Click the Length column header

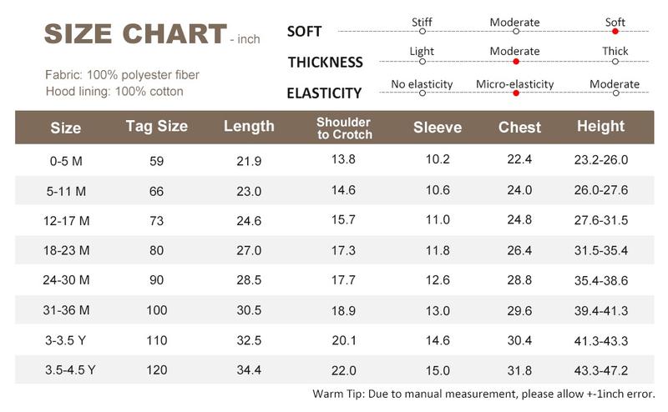point(249,127)
